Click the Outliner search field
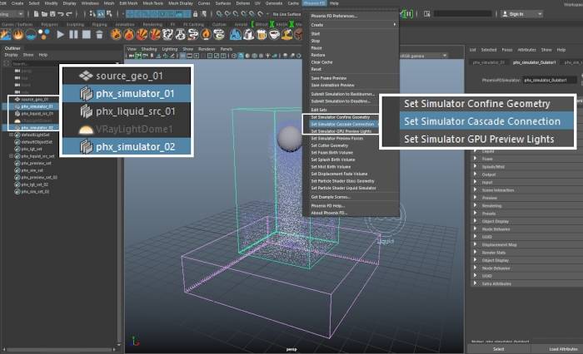The height and width of the screenshot is (354, 583). (x=63, y=64)
